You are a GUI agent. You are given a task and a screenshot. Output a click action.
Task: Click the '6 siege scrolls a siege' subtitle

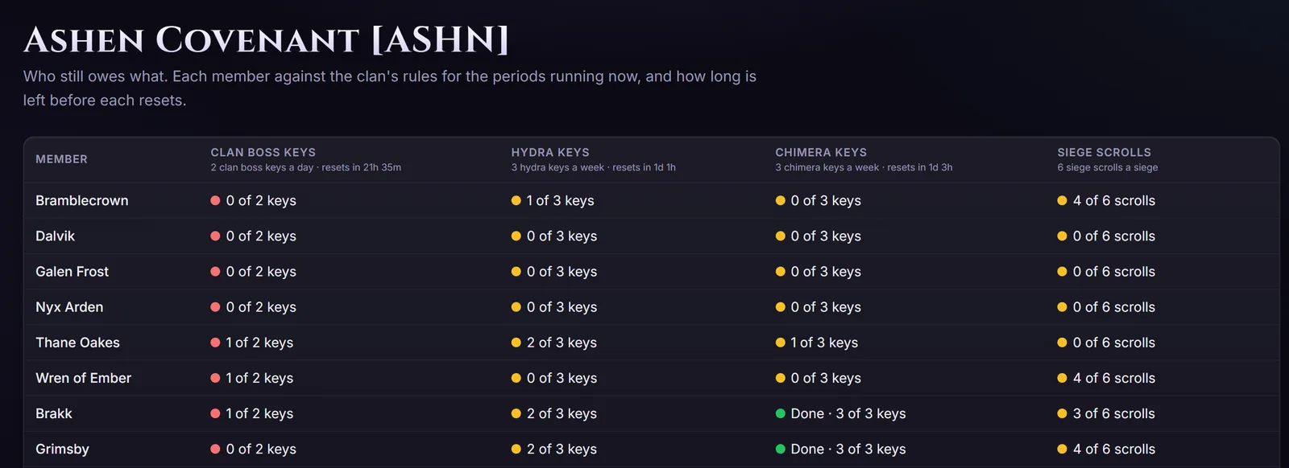1108,167
